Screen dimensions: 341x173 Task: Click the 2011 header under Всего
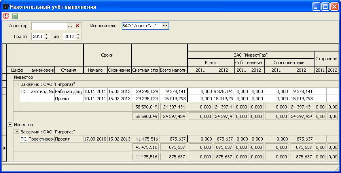200,70
